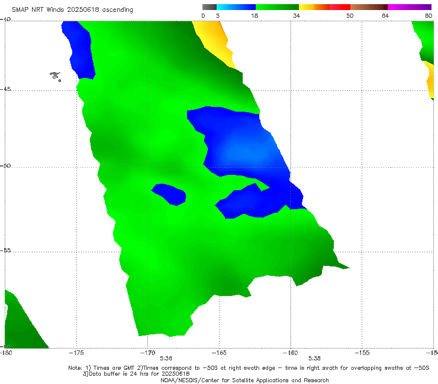Click the NOAA/NESDIS credit line
Screen dimensions: 438x384
click(244, 380)
